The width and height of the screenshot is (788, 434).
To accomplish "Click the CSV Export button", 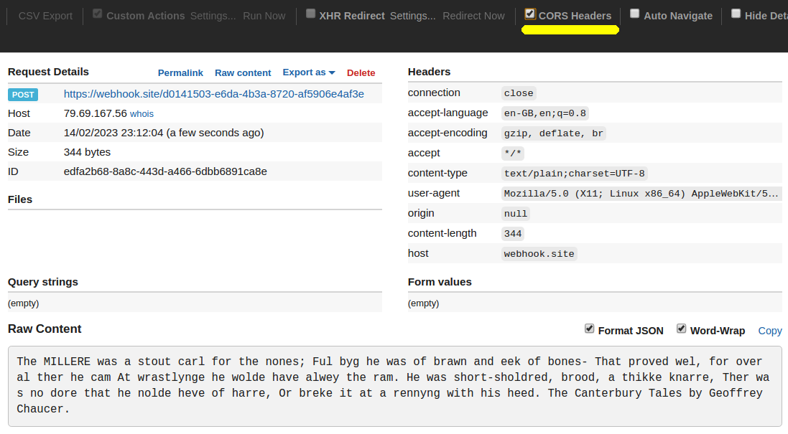I will [x=45, y=16].
